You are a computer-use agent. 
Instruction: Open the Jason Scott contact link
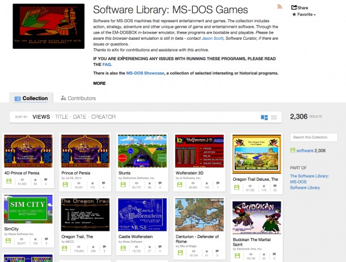pos(212,38)
